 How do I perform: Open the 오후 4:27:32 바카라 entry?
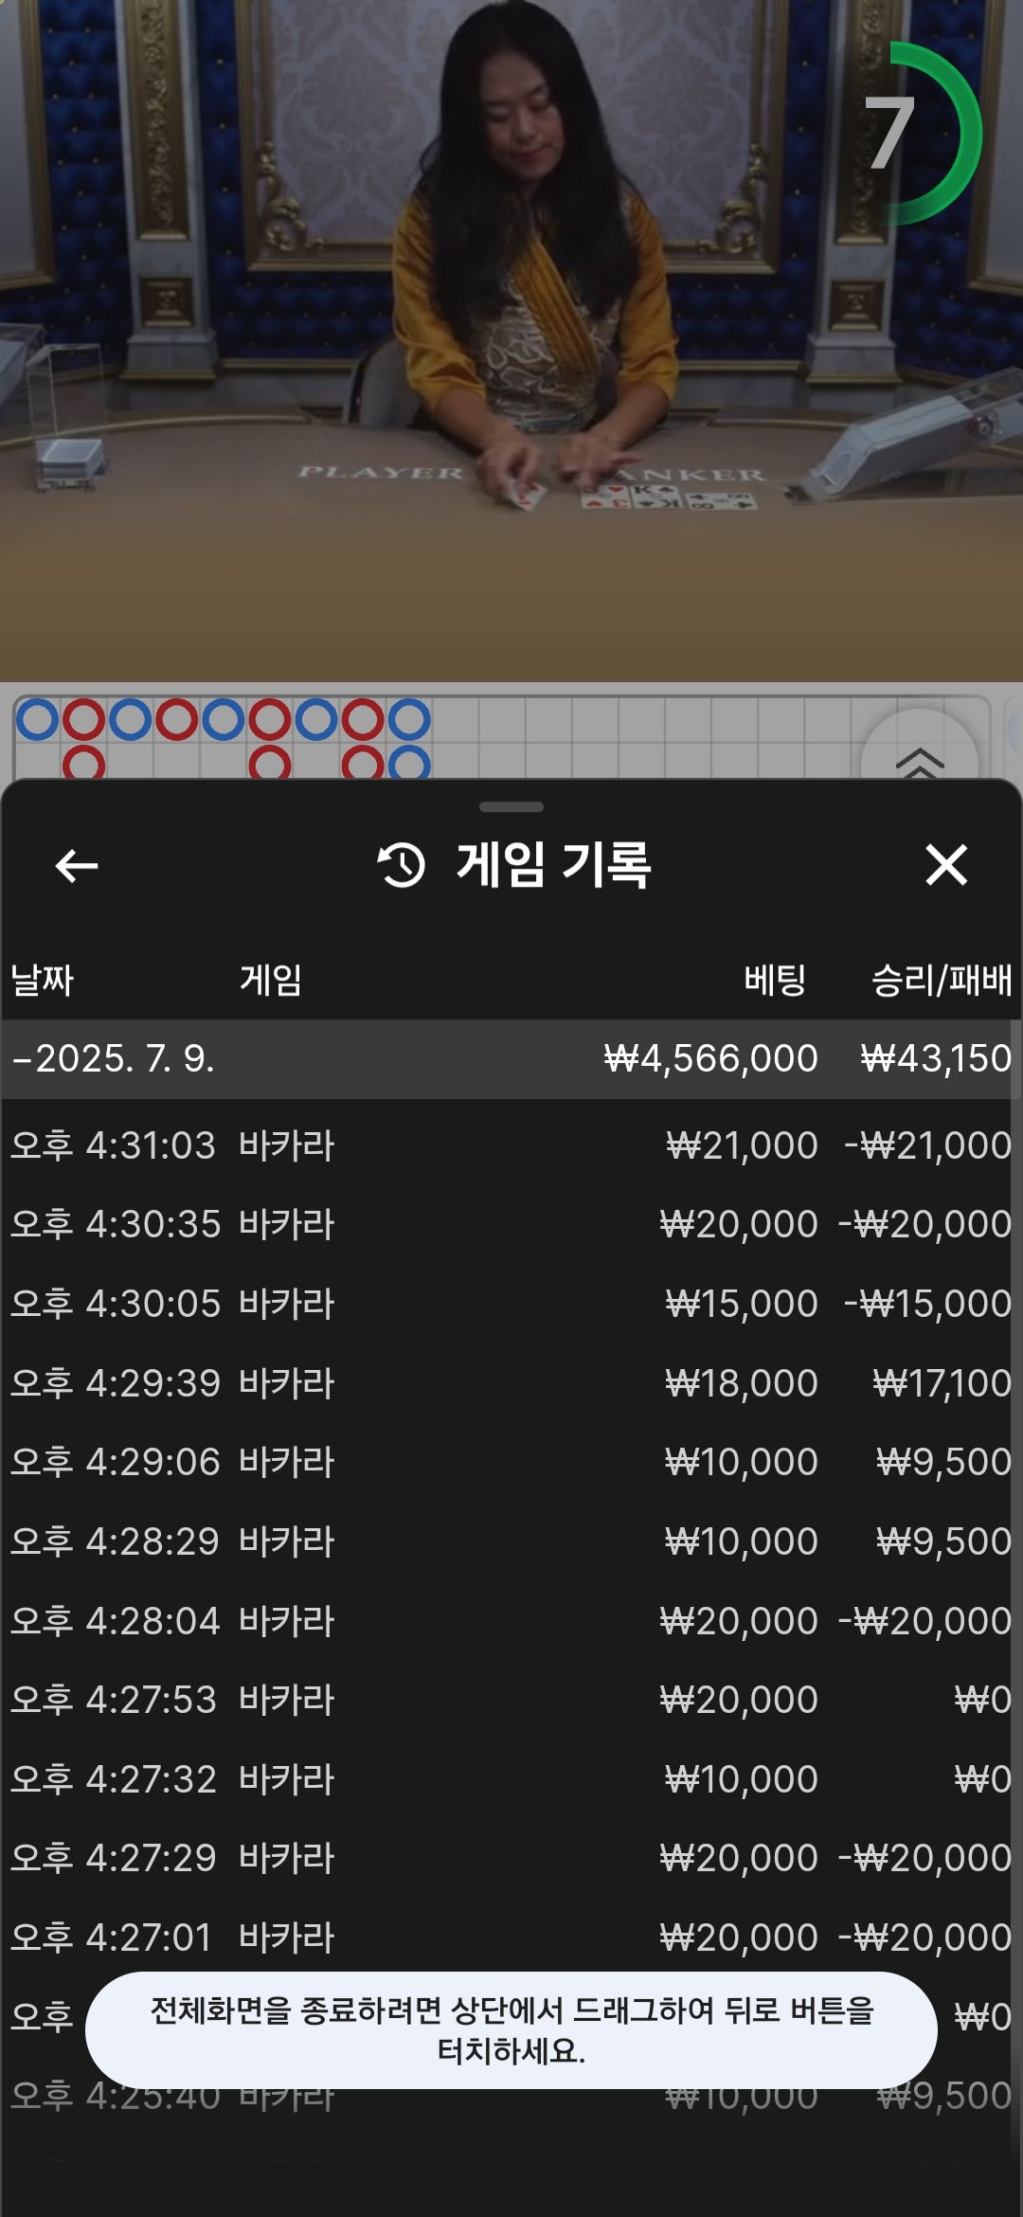[510, 1779]
